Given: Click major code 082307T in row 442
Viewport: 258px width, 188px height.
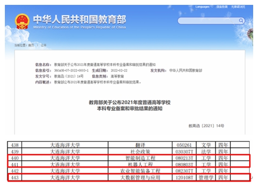Looking at the screenshot, I should coord(184,171).
